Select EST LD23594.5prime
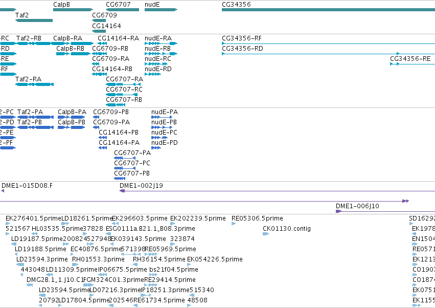The width and height of the screenshot is (435, 308). pyautogui.click(x=64, y=290)
